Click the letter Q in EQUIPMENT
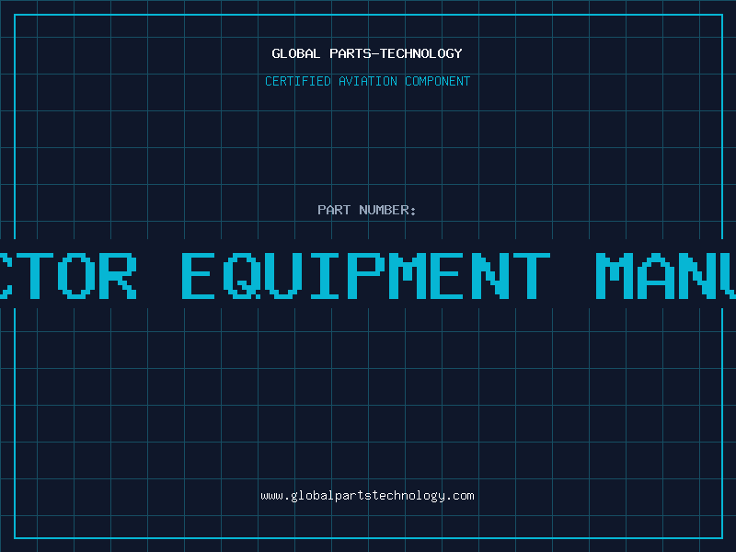 (241, 276)
